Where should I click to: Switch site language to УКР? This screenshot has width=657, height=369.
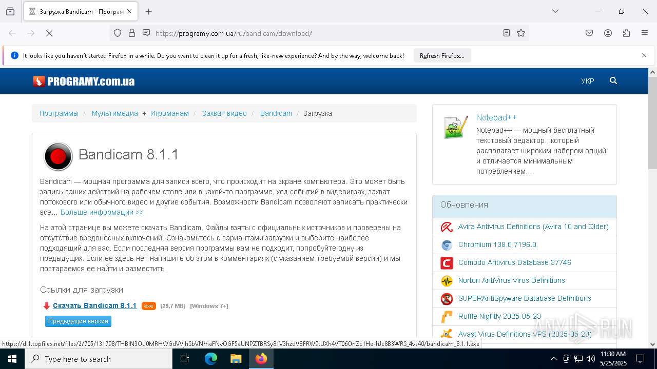(588, 81)
